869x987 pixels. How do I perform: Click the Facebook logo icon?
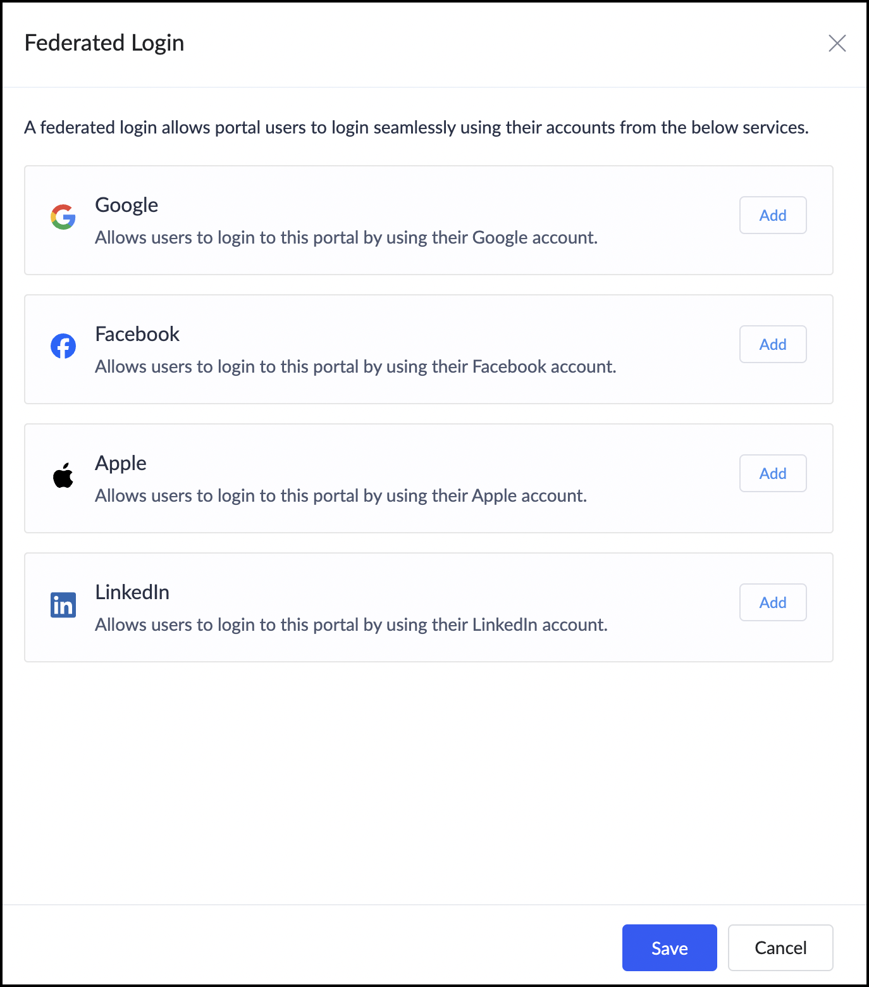(63, 346)
